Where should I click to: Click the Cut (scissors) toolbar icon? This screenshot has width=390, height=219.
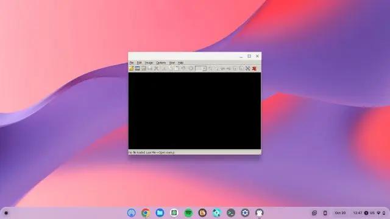point(164,68)
